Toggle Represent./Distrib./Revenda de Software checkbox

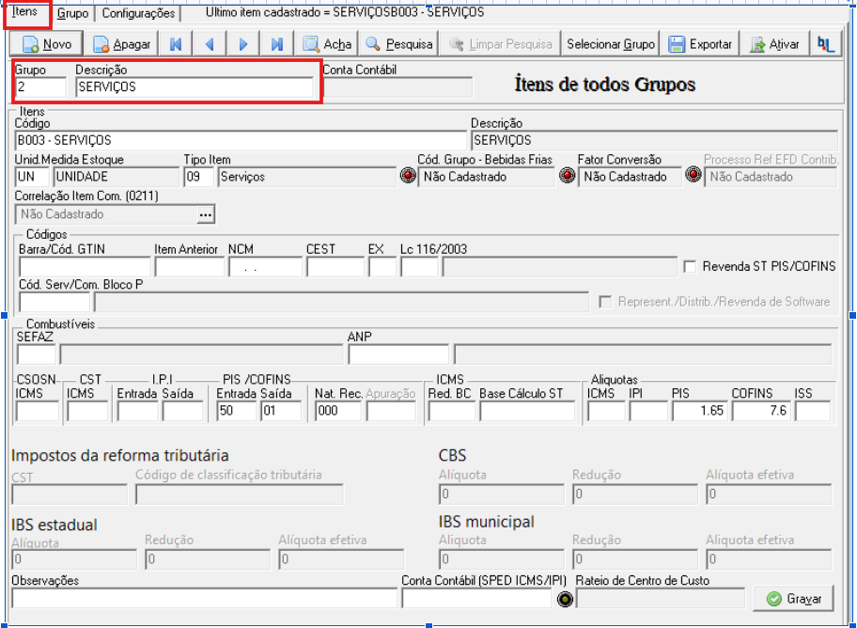(605, 302)
